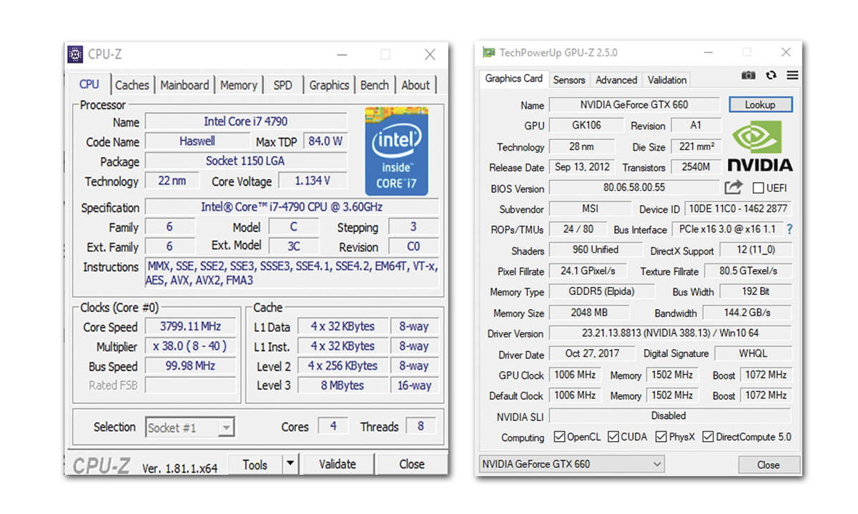Screen dimensions: 858x514
Task: Take a screenshot with GPU-Z camera icon
Action: click(x=748, y=75)
